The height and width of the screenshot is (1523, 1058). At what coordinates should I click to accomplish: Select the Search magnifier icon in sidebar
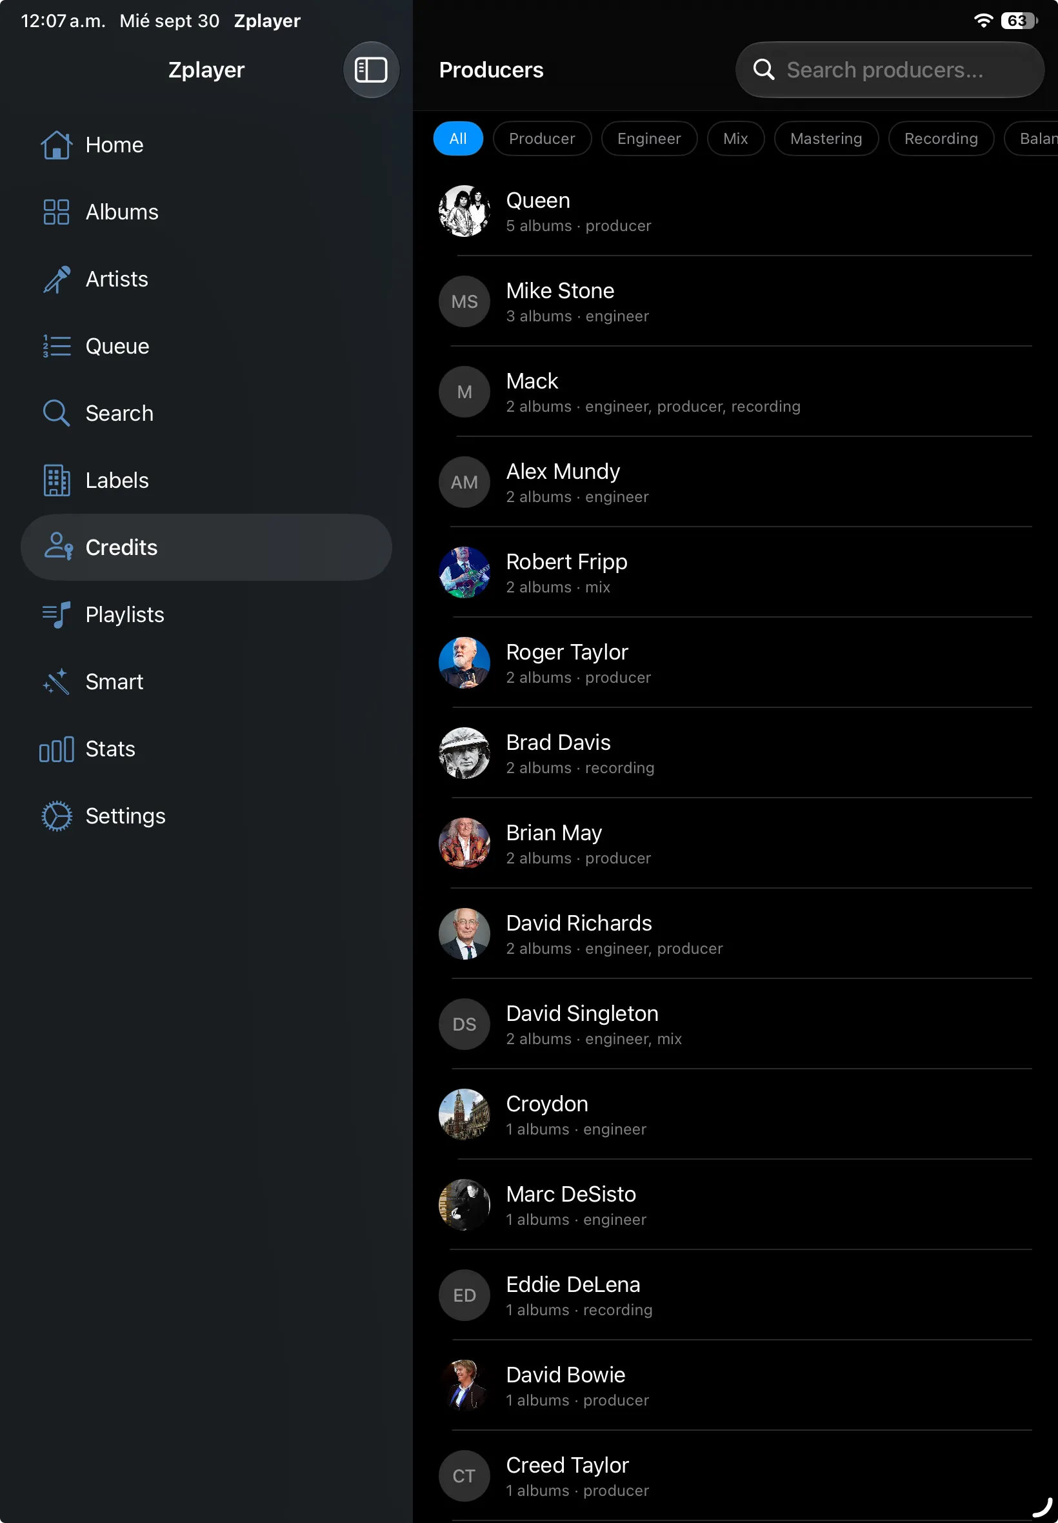point(56,413)
